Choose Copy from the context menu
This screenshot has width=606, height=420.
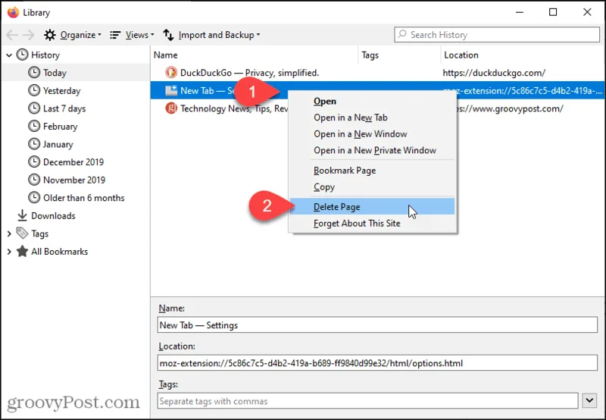[x=372, y=187]
